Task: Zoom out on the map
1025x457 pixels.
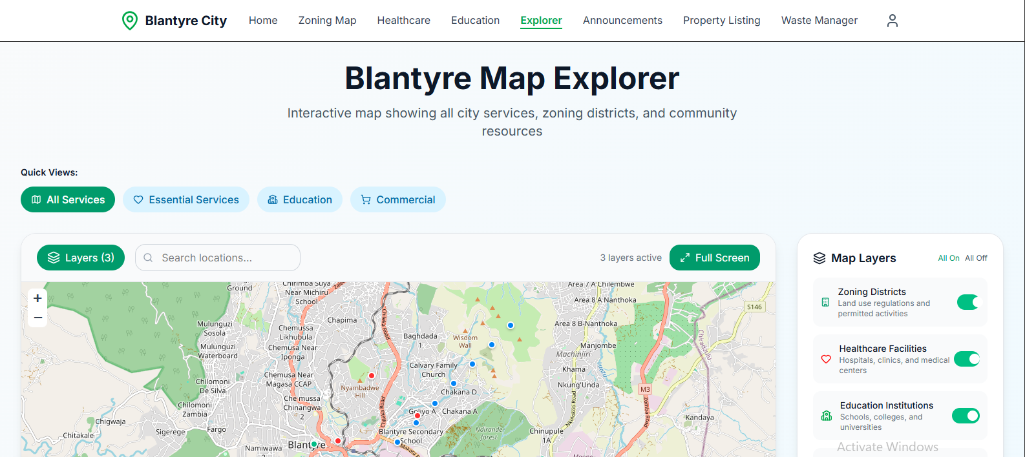Action: (x=37, y=318)
